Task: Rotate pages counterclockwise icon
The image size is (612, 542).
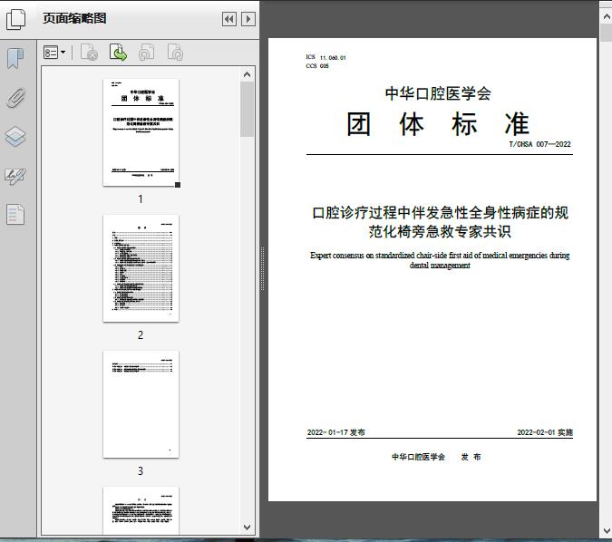Action: click(146, 53)
